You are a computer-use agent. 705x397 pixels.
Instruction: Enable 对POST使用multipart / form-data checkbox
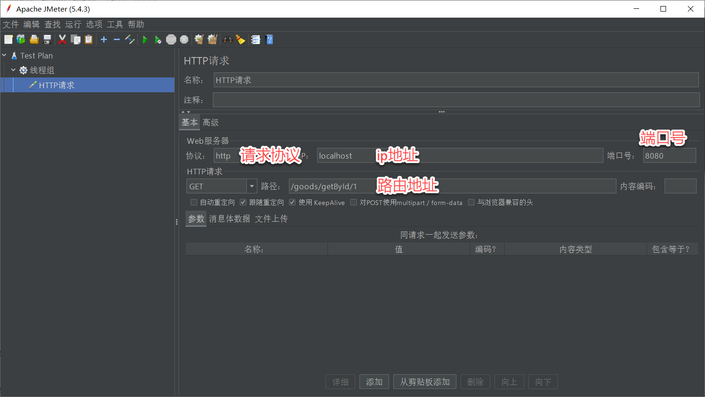353,202
